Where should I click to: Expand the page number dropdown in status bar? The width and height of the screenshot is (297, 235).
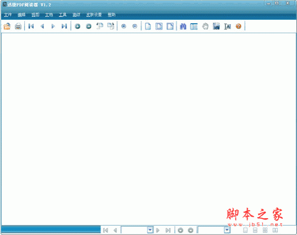pos(150,230)
